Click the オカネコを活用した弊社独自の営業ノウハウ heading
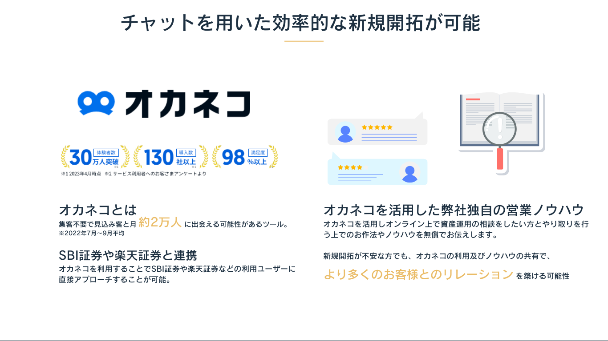 tap(454, 210)
